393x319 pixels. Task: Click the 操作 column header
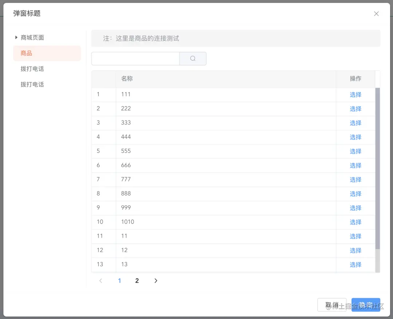coord(356,79)
